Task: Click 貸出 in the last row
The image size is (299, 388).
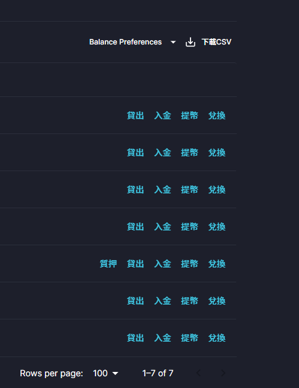Action: tap(135, 338)
